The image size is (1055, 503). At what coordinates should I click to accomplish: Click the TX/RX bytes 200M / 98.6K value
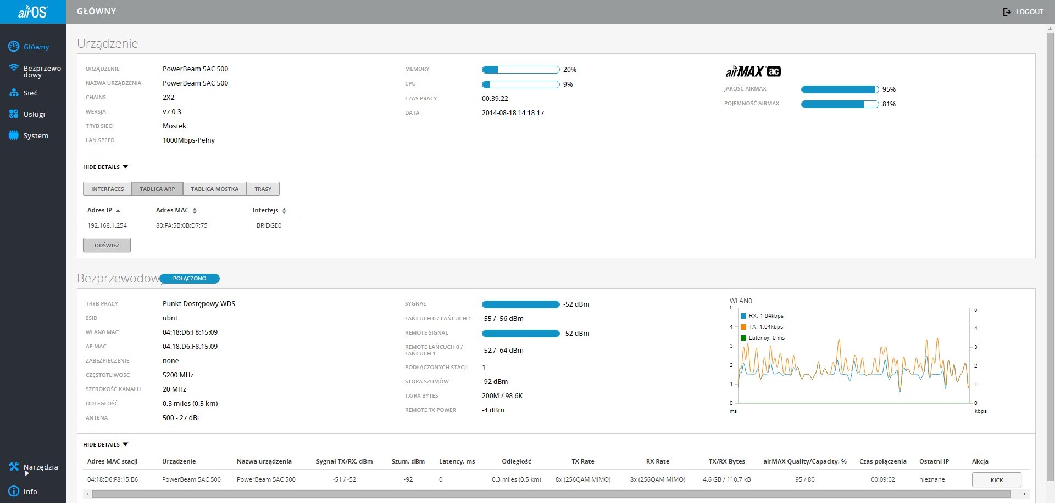[x=502, y=396]
